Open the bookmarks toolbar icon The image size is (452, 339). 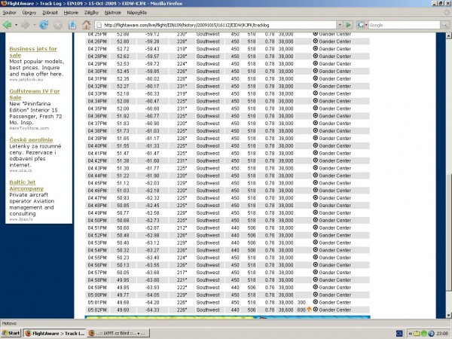pyautogui.click(x=72, y=25)
